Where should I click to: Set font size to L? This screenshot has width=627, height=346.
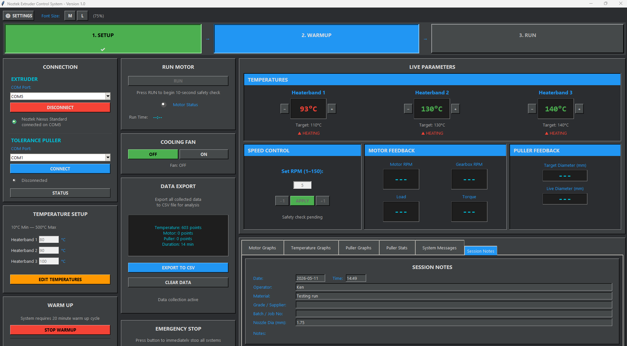[82, 16]
